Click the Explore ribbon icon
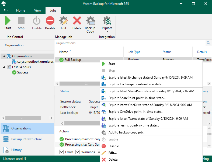212x162 pixels. tap(107, 20)
